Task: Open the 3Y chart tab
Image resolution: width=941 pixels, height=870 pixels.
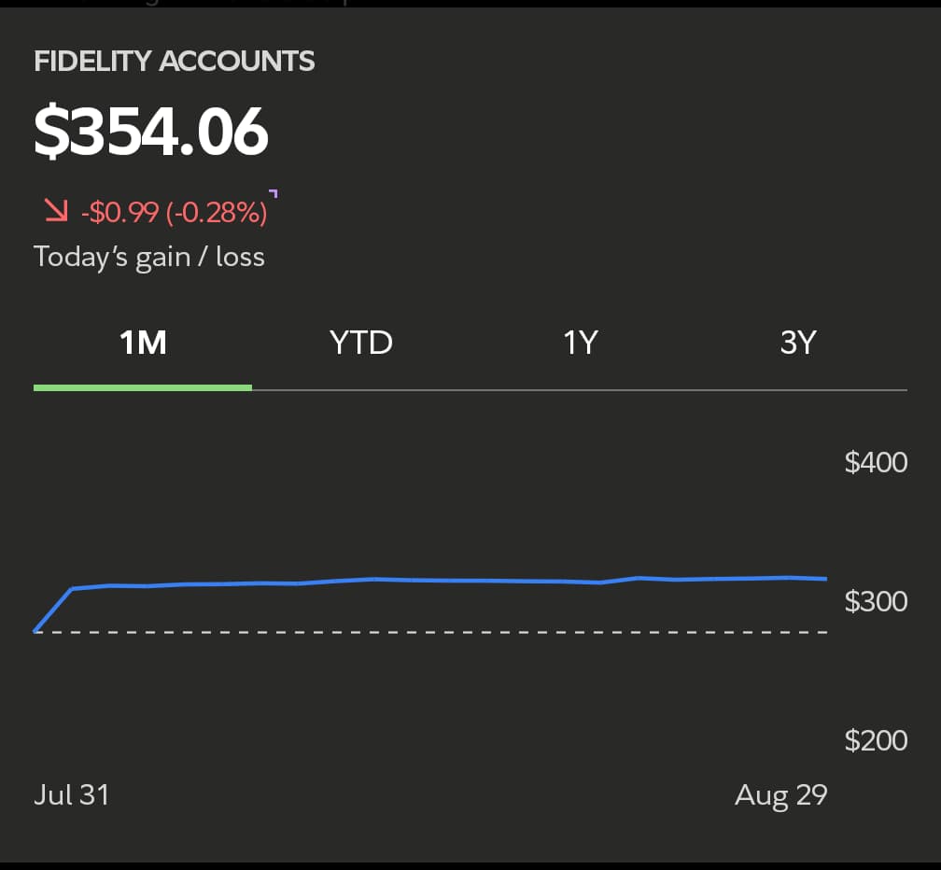Action: click(x=797, y=343)
